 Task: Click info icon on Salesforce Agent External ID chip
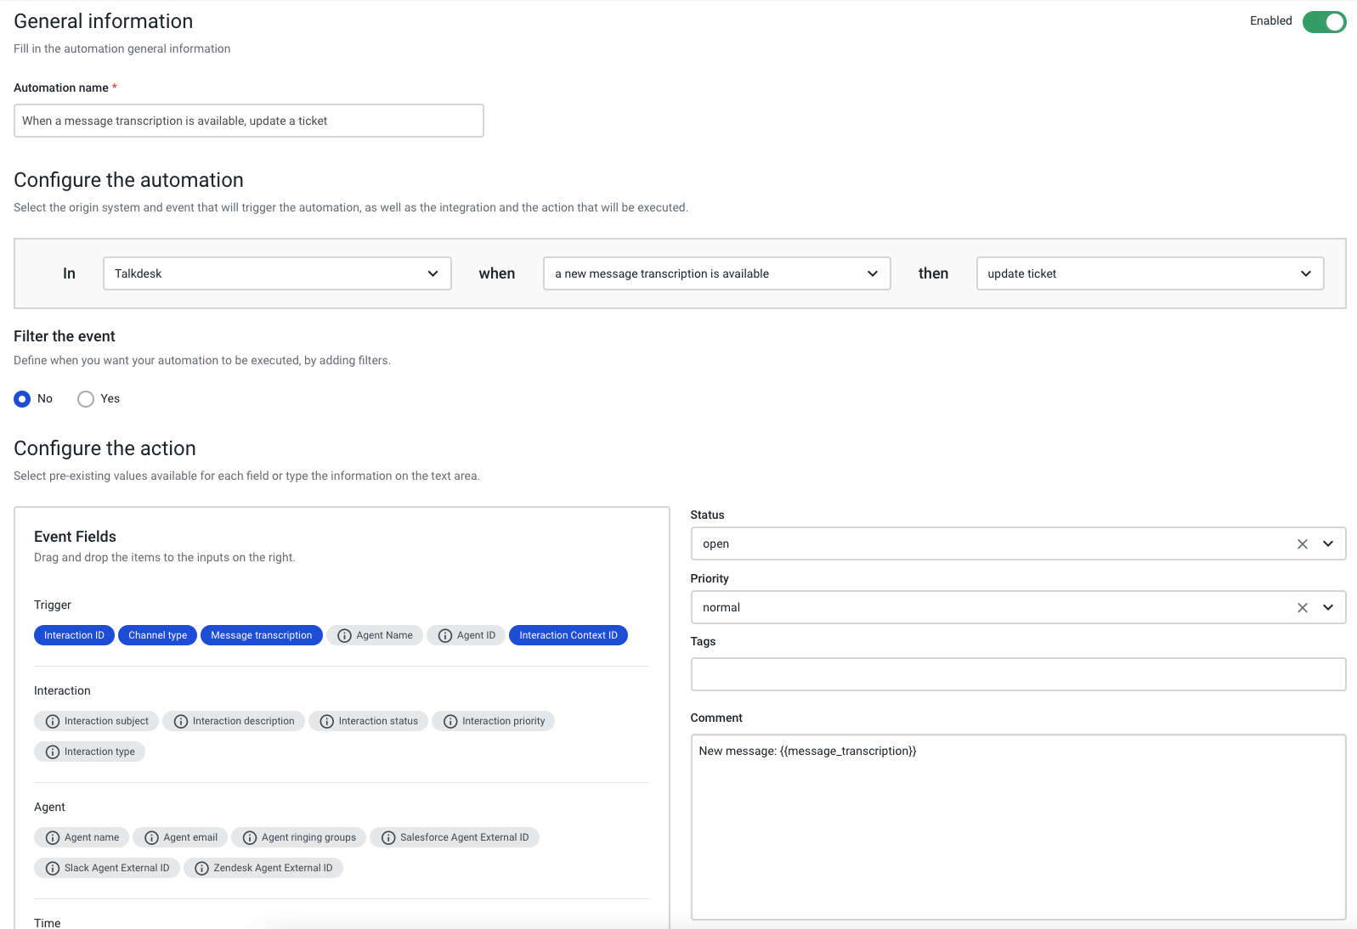point(388,837)
